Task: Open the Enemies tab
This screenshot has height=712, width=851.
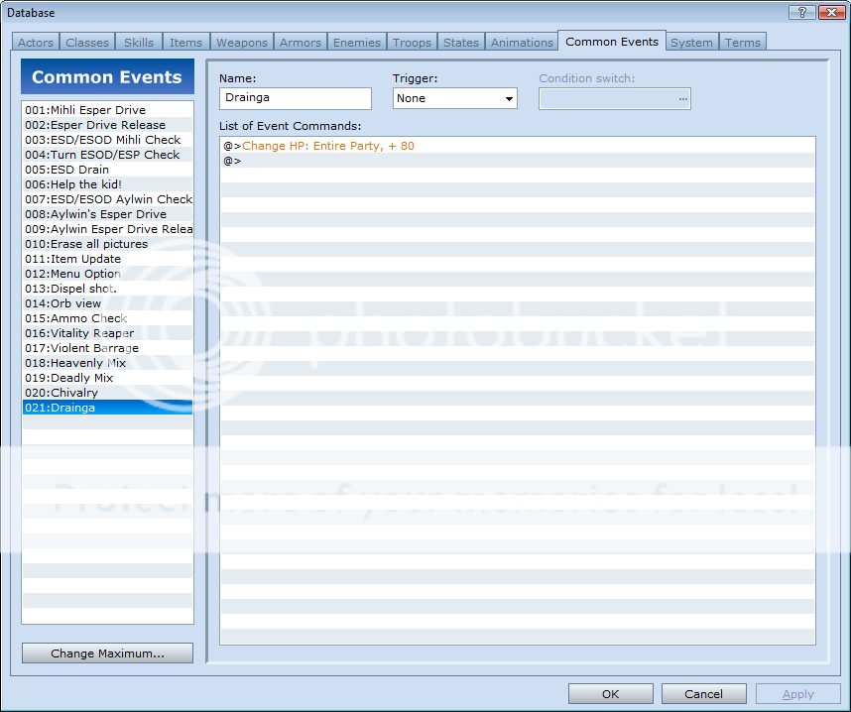Action: tap(357, 43)
